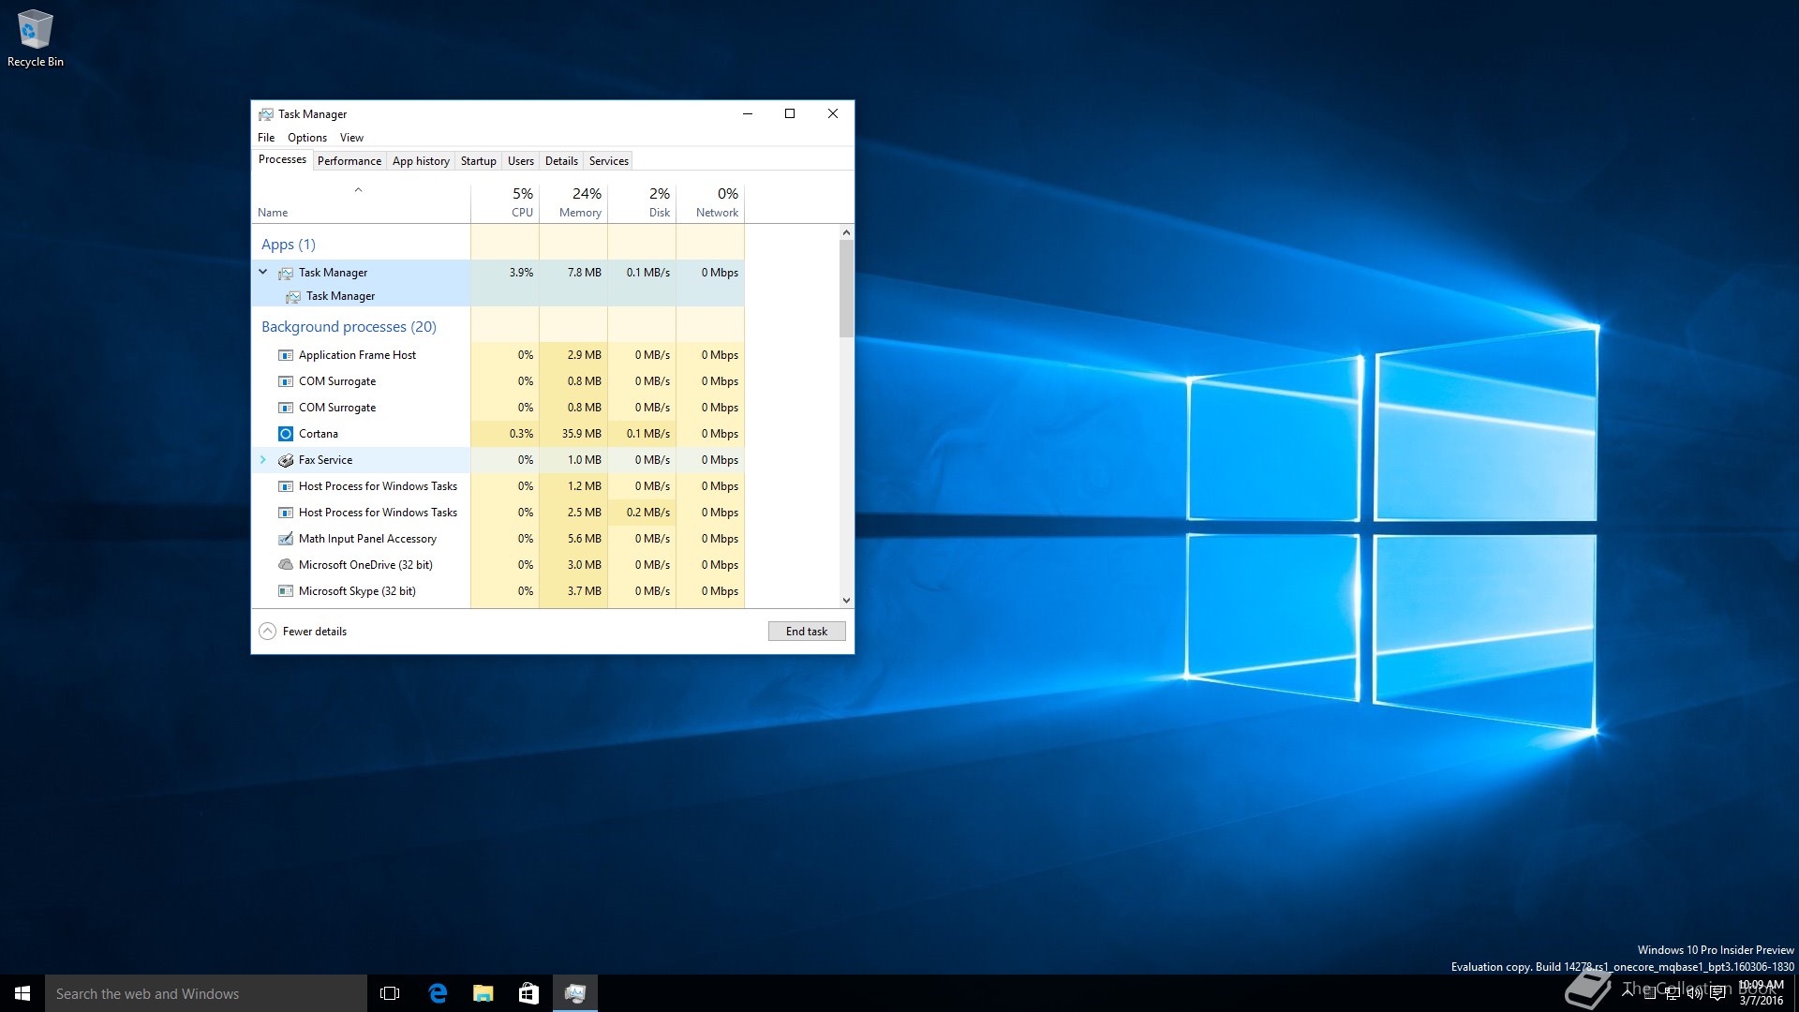The image size is (1799, 1012).
Task: Switch to the App history tab
Action: (x=421, y=161)
